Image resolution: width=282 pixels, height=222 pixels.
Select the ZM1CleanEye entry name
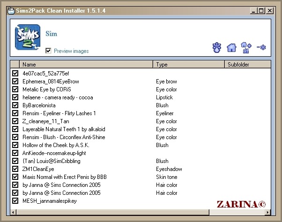38,169
